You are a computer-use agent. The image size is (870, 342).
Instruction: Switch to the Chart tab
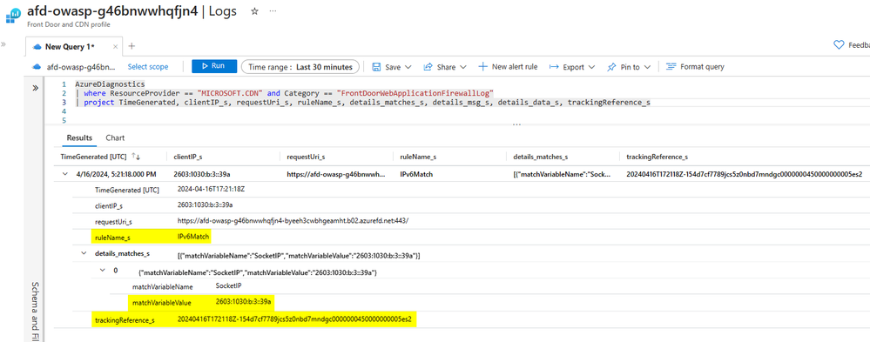(x=115, y=137)
